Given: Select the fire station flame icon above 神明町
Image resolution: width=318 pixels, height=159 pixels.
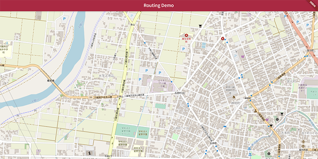Looking at the screenshot, I should click(234, 98).
